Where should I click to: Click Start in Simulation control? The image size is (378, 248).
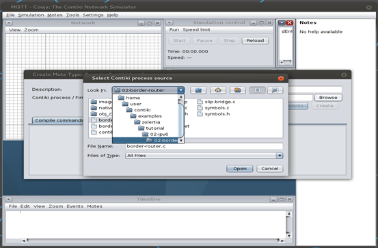[x=179, y=40]
